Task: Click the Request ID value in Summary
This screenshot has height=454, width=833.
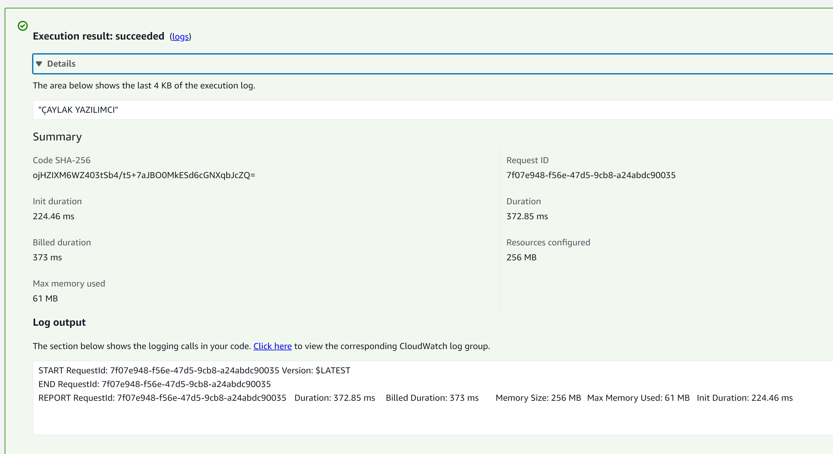Action: [591, 175]
